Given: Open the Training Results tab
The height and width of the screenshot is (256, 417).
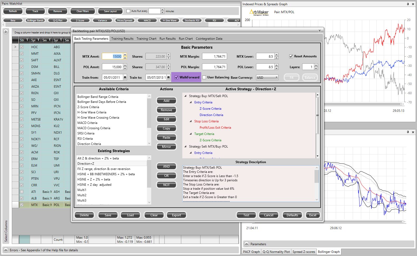Looking at the screenshot, I should (x=122, y=39).
